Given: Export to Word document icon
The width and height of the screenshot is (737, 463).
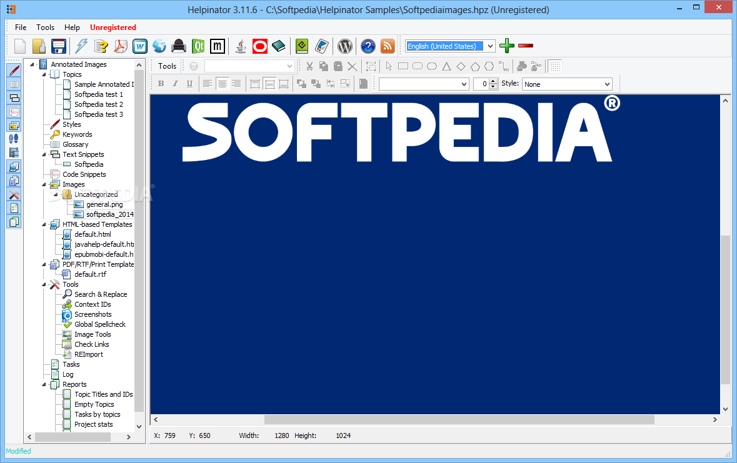Looking at the screenshot, I should (139, 46).
